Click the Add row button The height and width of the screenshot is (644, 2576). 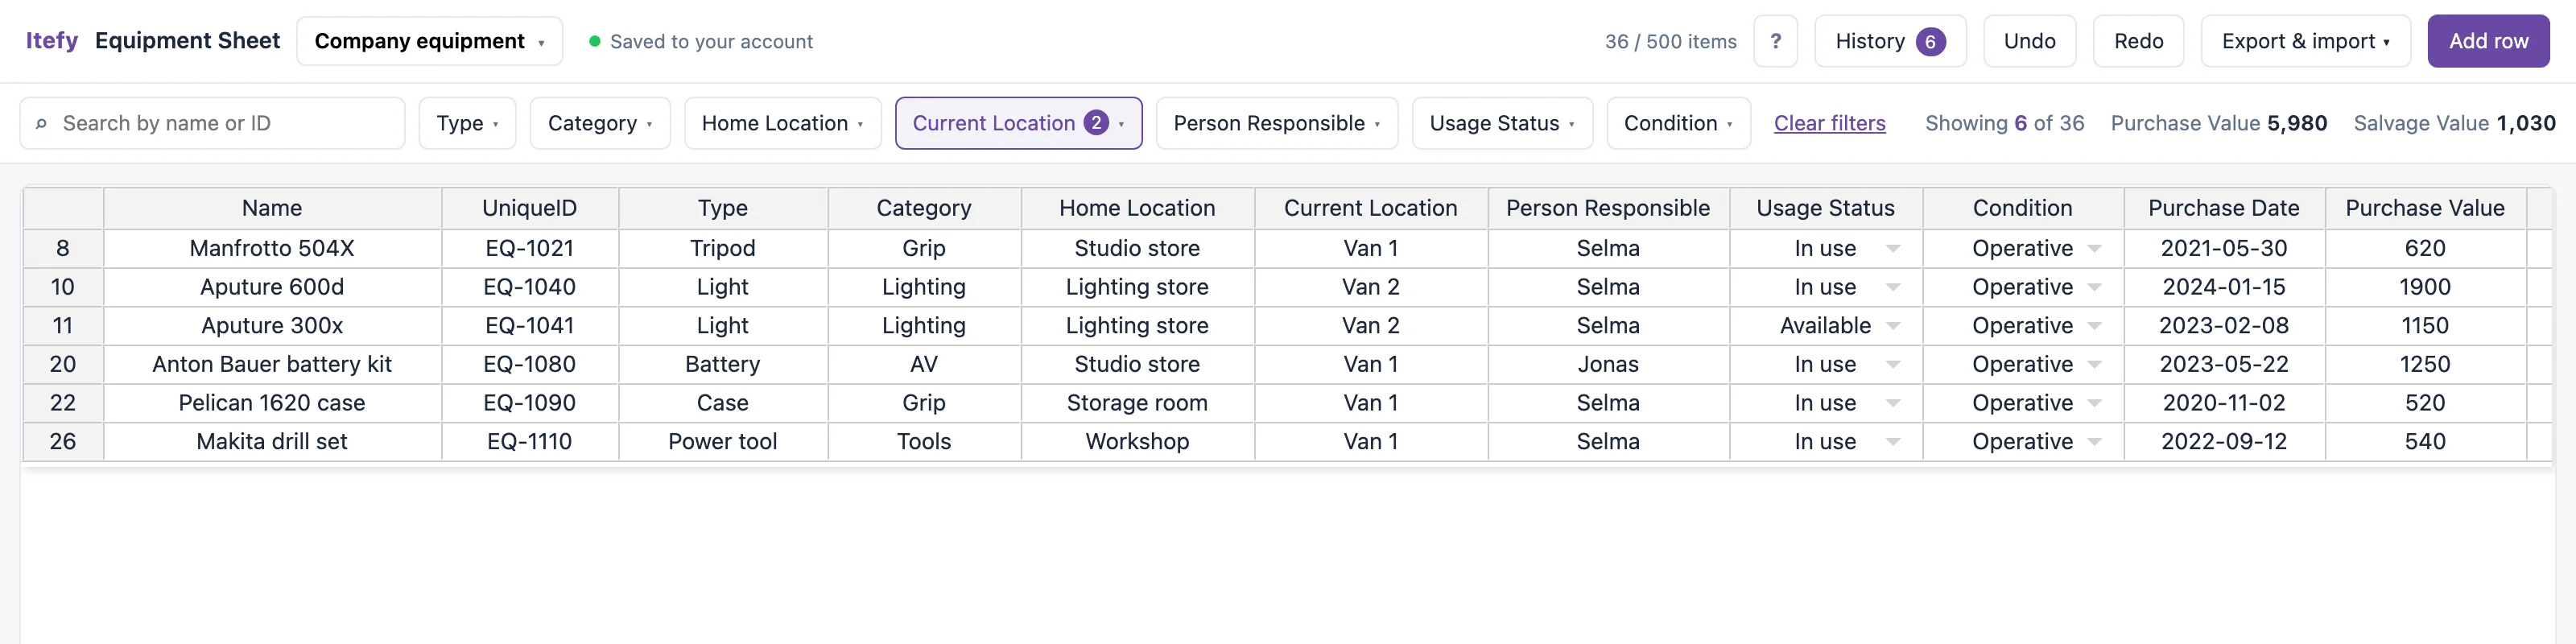pyautogui.click(x=2488, y=41)
